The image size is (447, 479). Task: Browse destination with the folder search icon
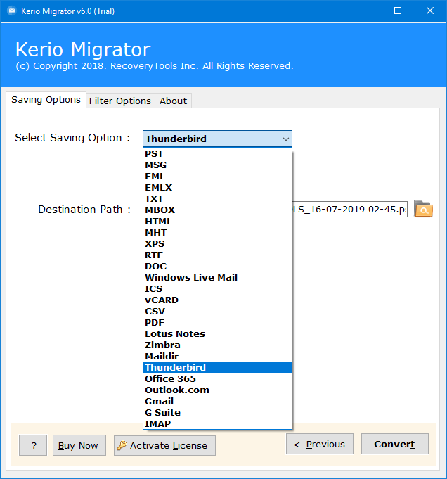(423, 209)
